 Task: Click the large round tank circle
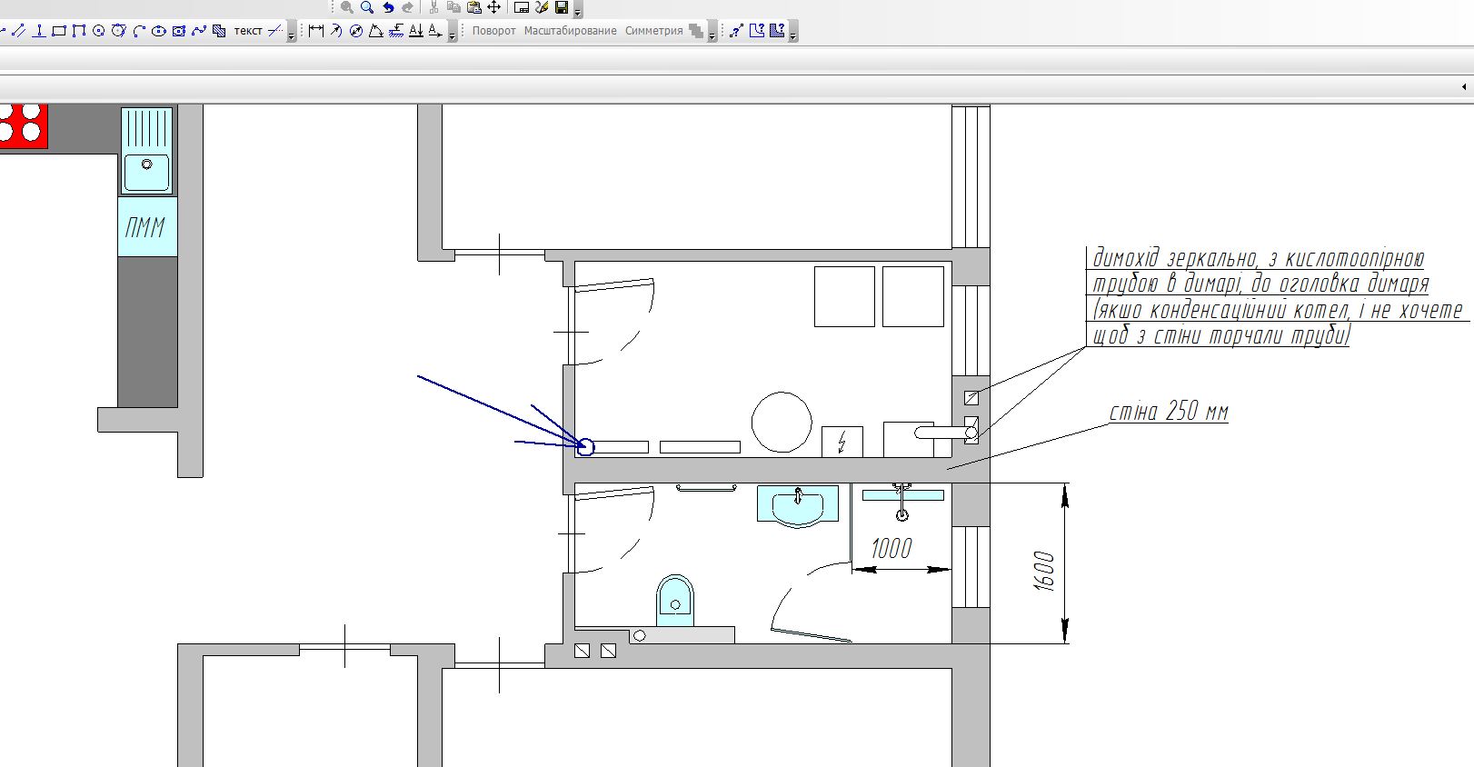point(782,422)
